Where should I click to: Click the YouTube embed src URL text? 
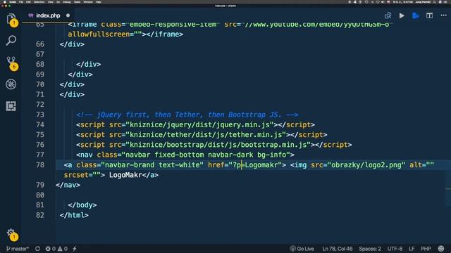click(x=316, y=25)
